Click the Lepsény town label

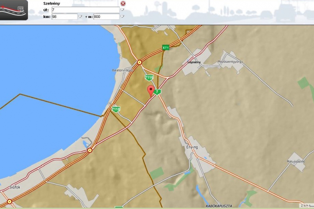pyautogui.click(x=194, y=62)
